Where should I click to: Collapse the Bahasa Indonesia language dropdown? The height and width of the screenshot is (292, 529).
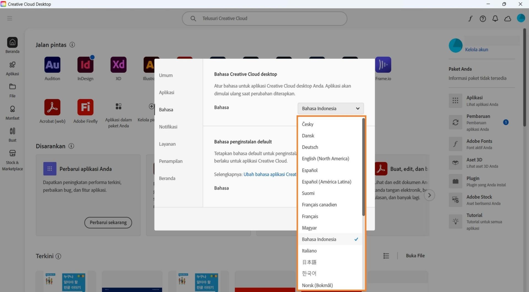click(x=331, y=108)
